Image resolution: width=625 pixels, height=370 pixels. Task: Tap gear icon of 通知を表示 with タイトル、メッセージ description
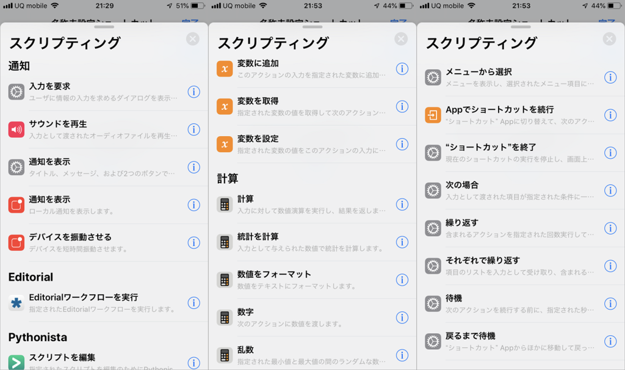coord(16,167)
